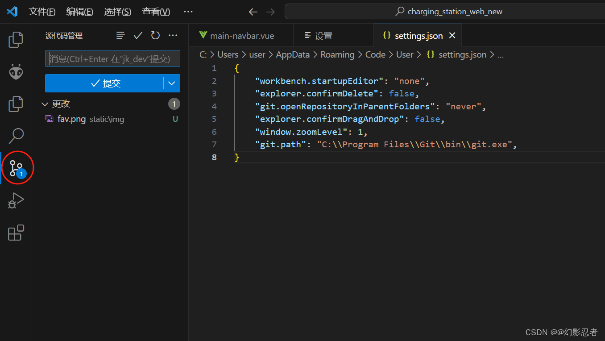This screenshot has height=341, width=605.
Task: Open the commit button dropdown arrow
Action: coord(172,83)
